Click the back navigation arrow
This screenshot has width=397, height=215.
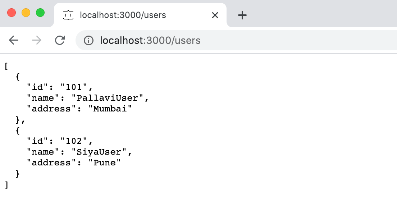point(14,40)
